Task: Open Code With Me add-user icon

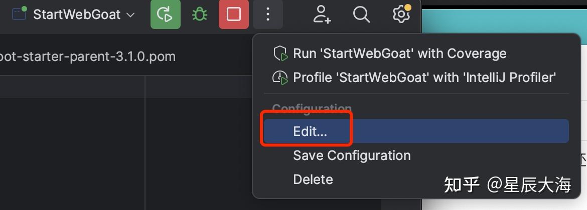Action: pos(322,14)
